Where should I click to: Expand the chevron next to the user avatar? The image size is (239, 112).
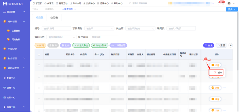(234, 3)
